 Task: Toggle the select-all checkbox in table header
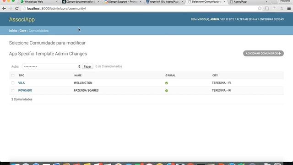pos(13,75)
